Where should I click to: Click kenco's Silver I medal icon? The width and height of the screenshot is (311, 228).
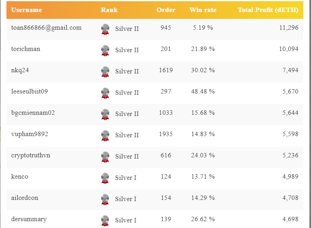[x=105, y=178]
